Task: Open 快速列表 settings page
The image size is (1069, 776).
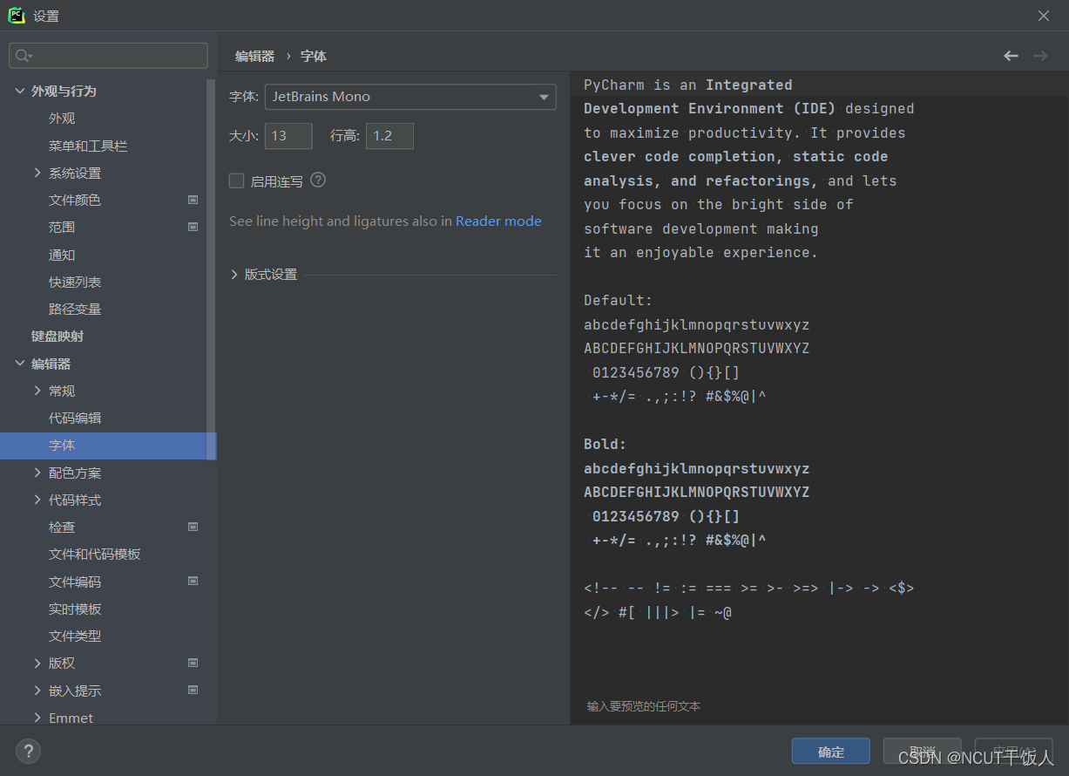Action: point(75,282)
